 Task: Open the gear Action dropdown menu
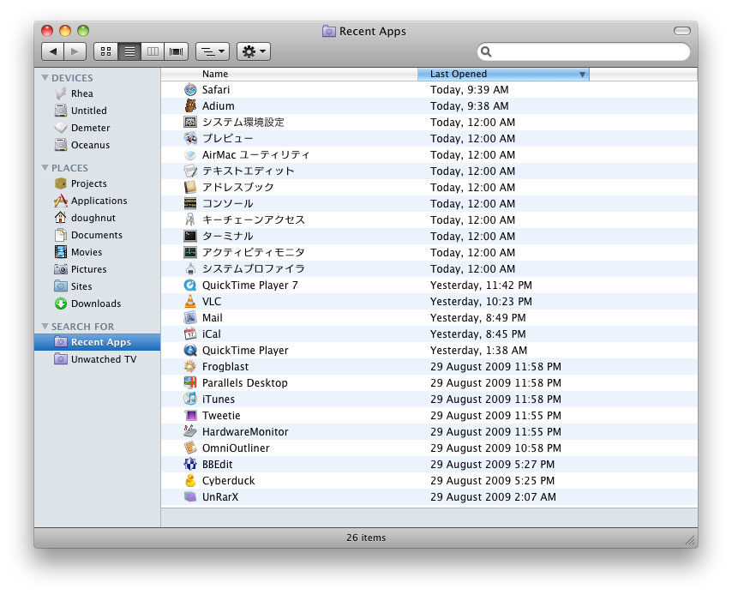pyautogui.click(x=254, y=51)
